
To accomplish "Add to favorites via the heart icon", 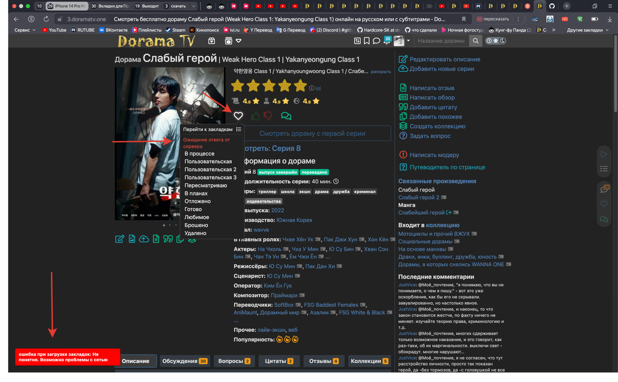I will click(x=239, y=116).
